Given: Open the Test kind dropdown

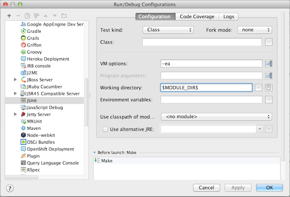Looking at the screenshot, I should (x=168, y=30).
